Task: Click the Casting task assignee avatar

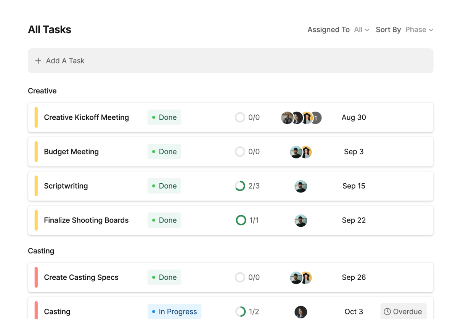Action: coord(301,311)
